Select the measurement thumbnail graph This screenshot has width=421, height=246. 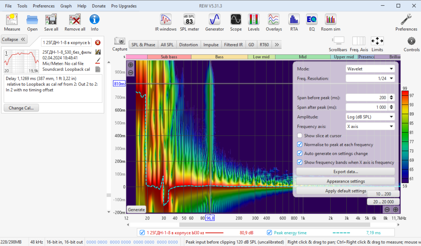[x=21, y=61]
